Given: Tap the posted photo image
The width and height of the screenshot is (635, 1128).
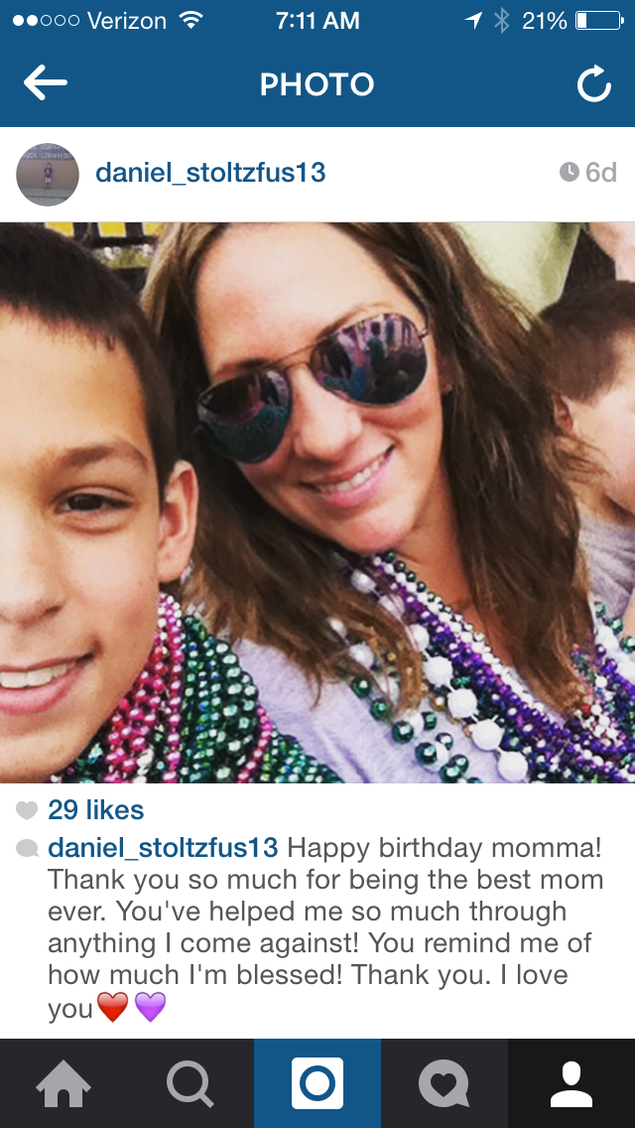Looking at the screenshot, I should click(x=317, y=502).
